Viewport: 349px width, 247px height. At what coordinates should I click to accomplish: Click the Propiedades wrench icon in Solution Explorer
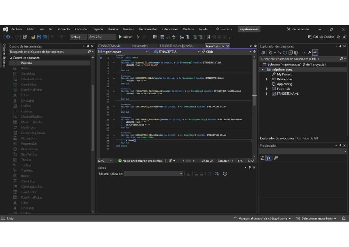pos(309,53)
